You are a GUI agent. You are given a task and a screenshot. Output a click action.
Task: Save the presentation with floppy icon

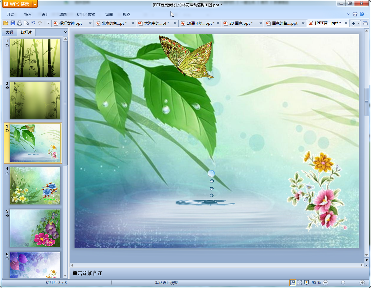pos(13,23)
